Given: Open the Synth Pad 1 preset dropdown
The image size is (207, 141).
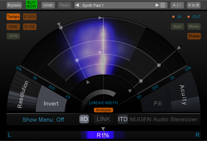Looking at the screenshot, I should tap(116, 5).
